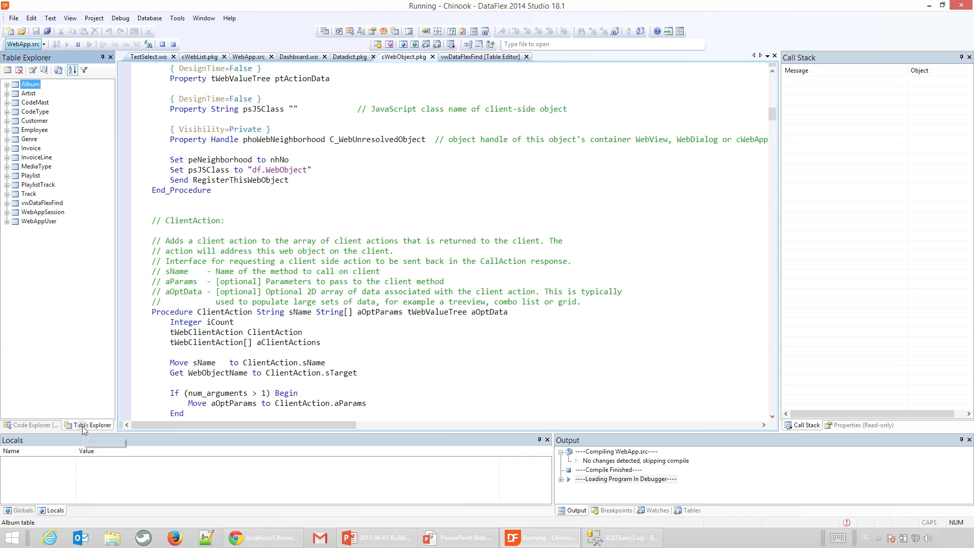Toggle alphabetical A-Z sort in Table Explorer
The width and height of the screenshot is (974, 548).
pos(72,71)
